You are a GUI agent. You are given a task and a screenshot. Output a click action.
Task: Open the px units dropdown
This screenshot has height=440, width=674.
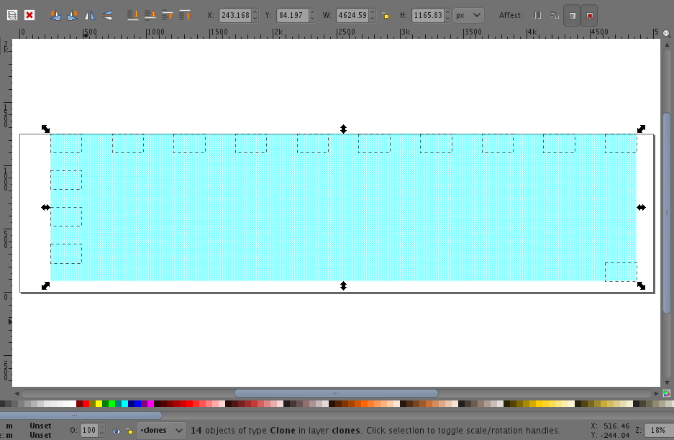click(x=468, y=14)
